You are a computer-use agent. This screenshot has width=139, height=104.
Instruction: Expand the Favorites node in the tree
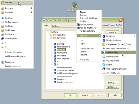click(51, 38)
